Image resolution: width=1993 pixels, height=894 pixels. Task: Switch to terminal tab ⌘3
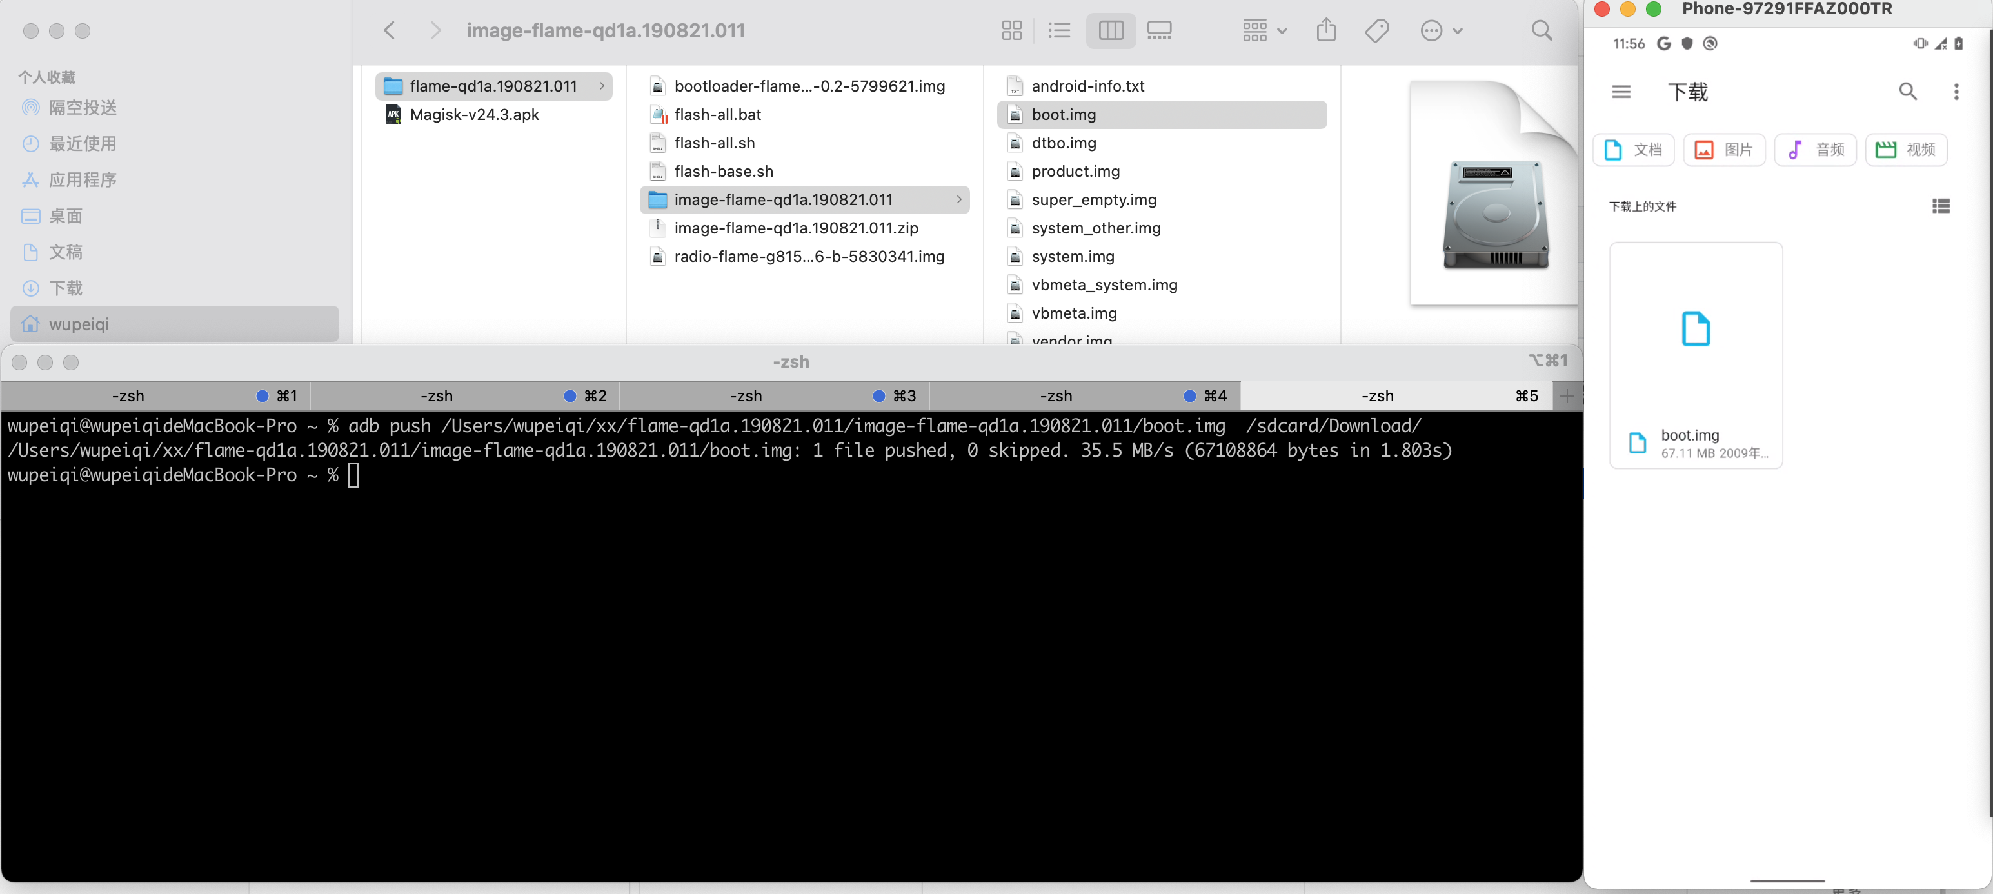coord(775,395)
